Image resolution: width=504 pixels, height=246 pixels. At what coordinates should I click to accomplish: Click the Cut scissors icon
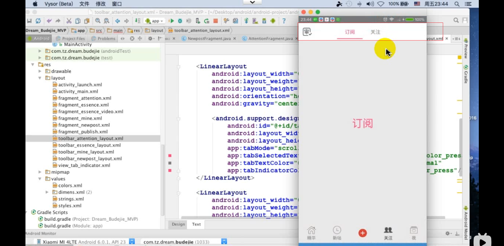(69, 21)
